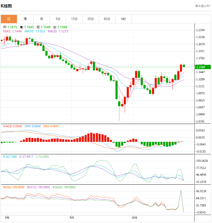Click the latest green candlestick at 1.1568

pos(184,66)
